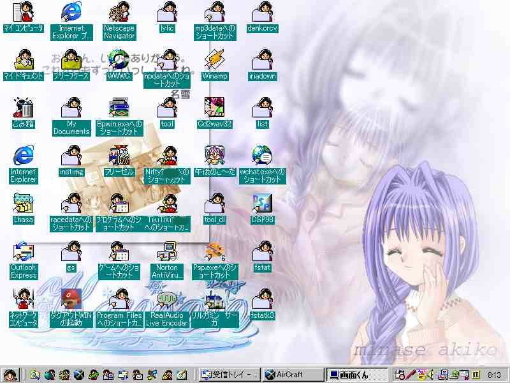
Task: Open the My Documents folder icon
Action: coord(71,109)
